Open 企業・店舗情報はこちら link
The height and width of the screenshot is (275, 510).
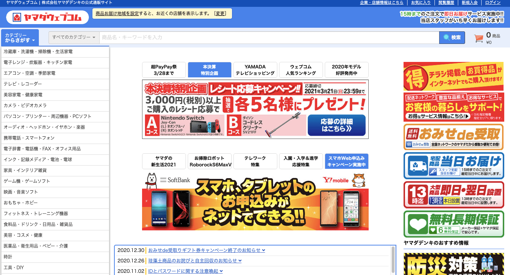(382, 3)
